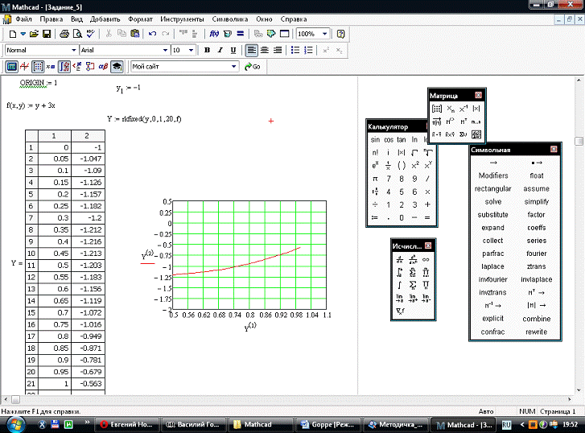Click the pi key in Calculator palette
The image size is (585, 433).
[375, 178]
